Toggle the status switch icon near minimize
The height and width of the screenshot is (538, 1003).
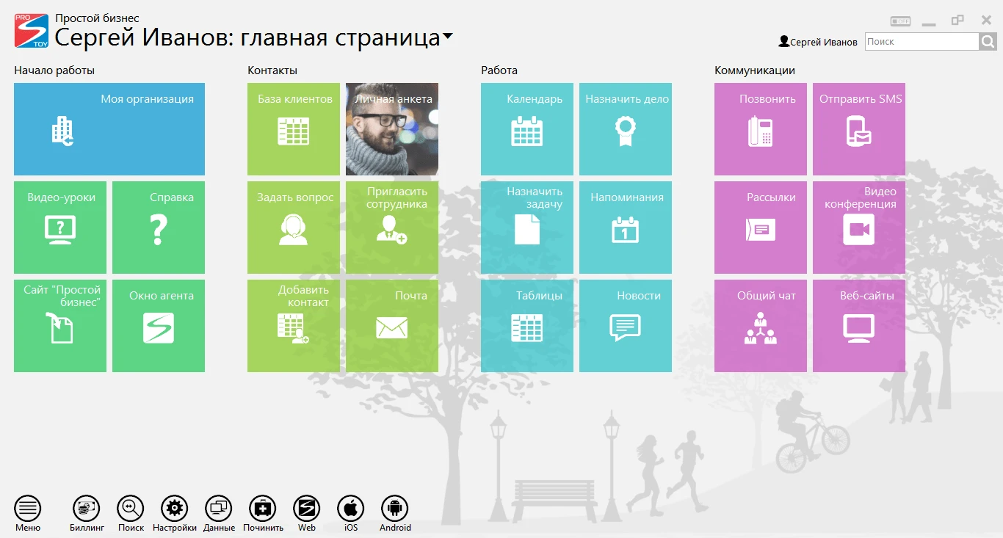(900, 21)
